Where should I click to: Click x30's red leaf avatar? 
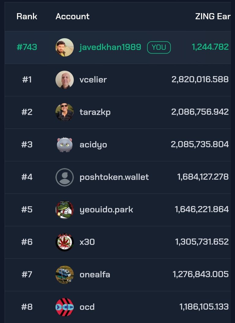[x=65, y=242]
